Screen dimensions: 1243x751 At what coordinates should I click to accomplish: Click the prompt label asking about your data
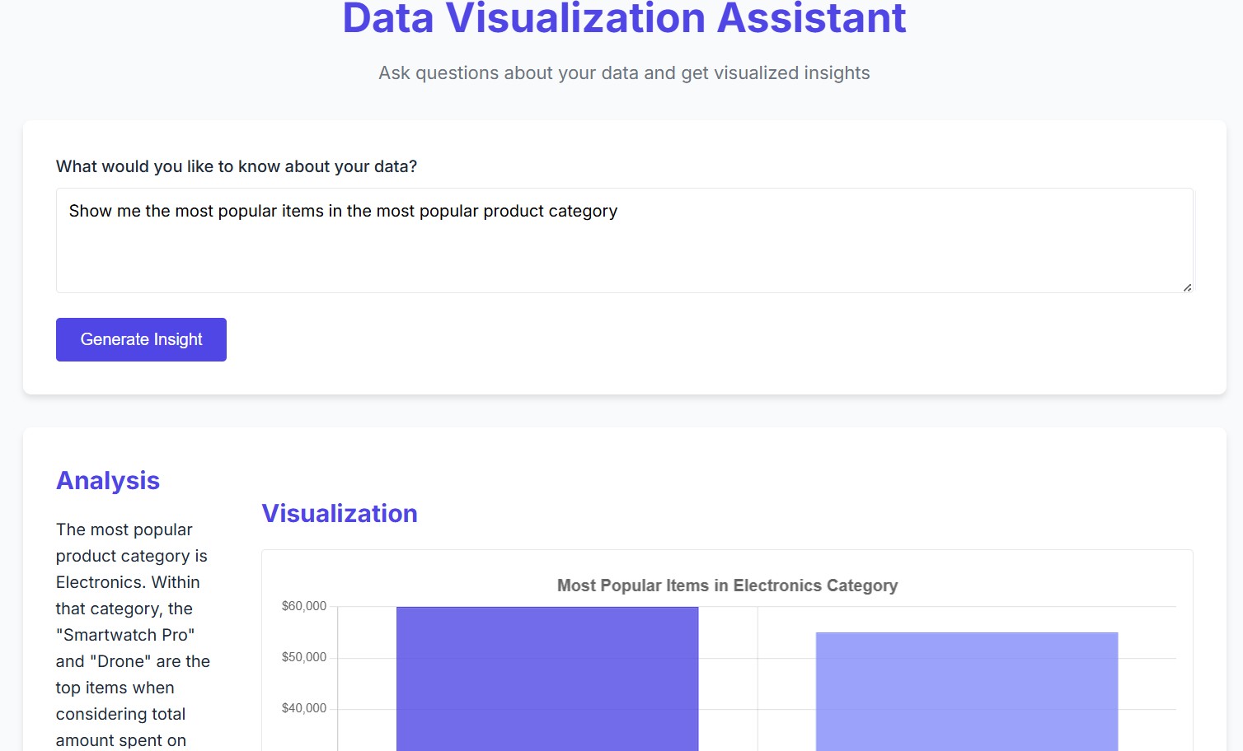coord(237,166)
